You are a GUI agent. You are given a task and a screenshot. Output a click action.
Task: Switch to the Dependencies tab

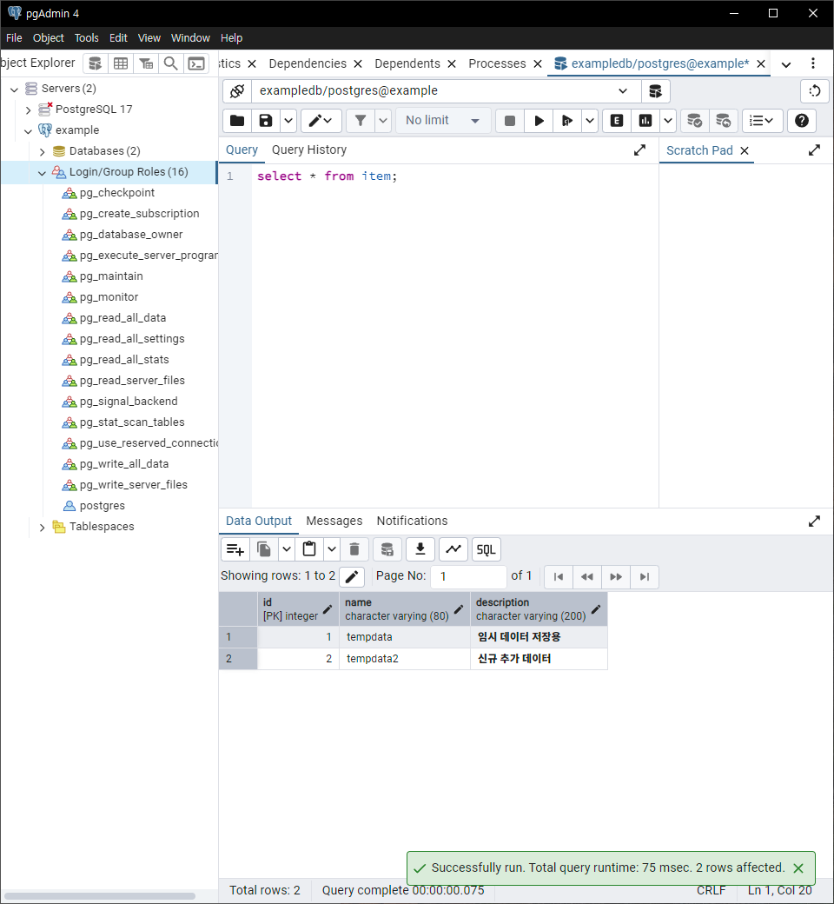coord(308,64)
